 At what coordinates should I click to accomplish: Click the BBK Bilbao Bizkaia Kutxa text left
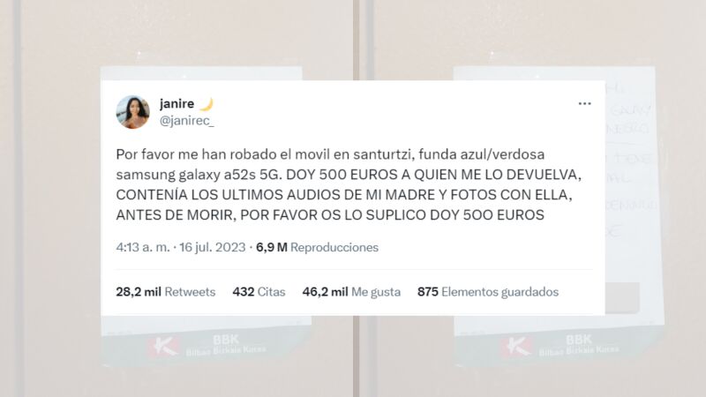pyautogui.click(x=226, y=345)
